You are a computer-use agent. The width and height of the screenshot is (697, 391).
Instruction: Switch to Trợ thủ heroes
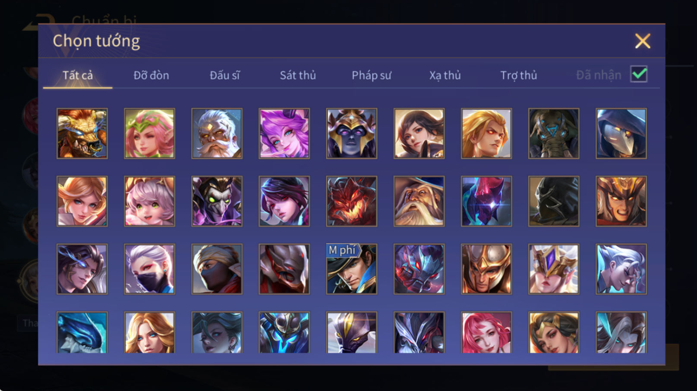(518, 75)
